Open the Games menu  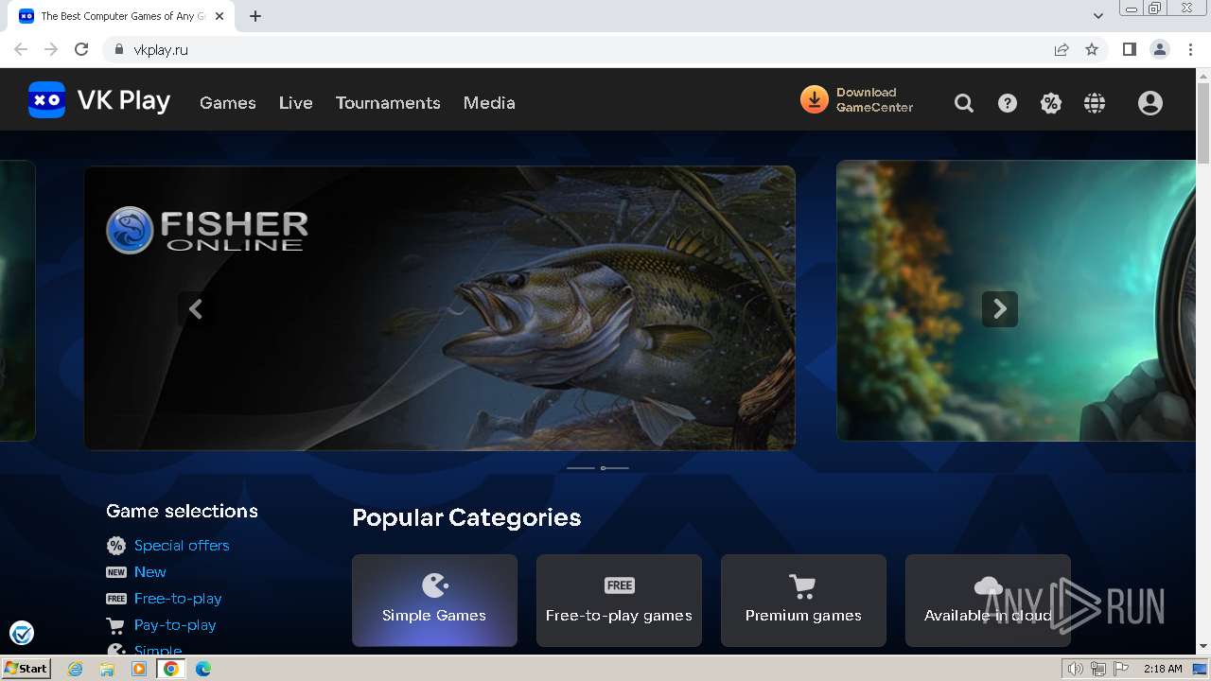[228, 103]
